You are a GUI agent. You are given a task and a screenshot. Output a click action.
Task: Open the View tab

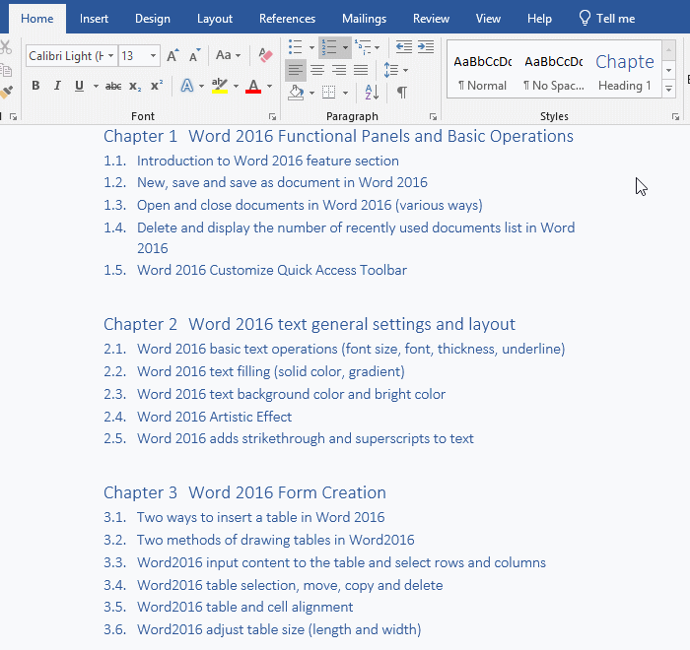click(488, 19)
